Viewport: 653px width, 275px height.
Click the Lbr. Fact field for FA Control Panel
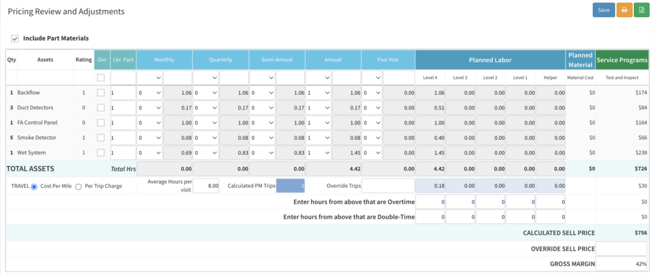click(122, 123)
